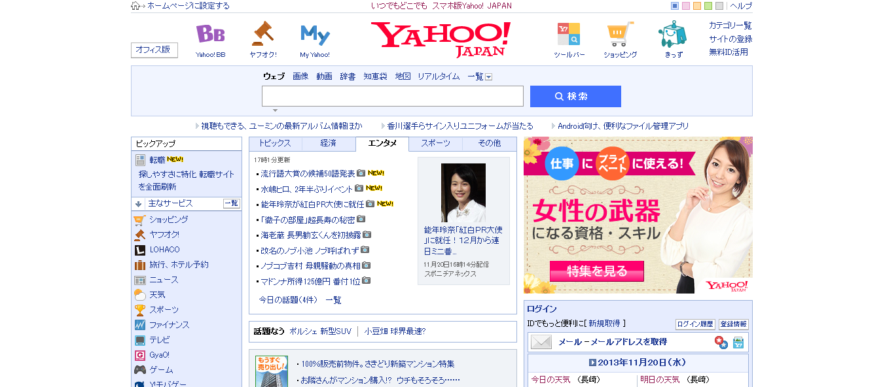Click the マンション ad thumbnail もうすぐ売り出し
Screen dimensions: 883x387
(271, 371)
